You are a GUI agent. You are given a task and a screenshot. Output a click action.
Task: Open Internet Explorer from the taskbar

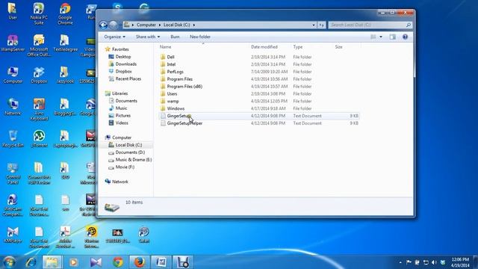point(31,262)
